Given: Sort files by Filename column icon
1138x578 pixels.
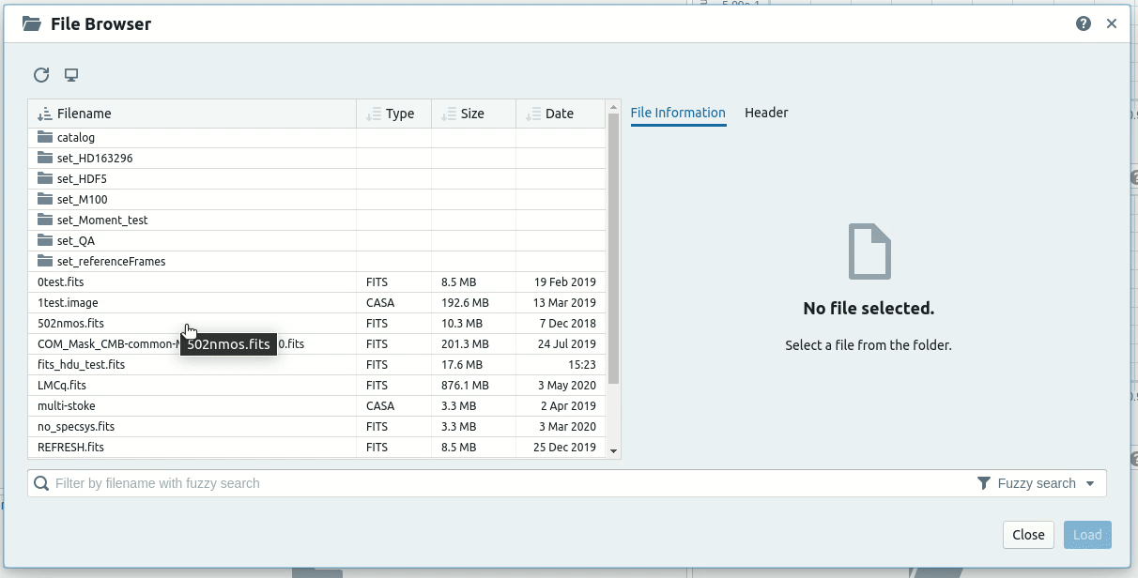Looking at the screenshot, I should click(45, 113).
